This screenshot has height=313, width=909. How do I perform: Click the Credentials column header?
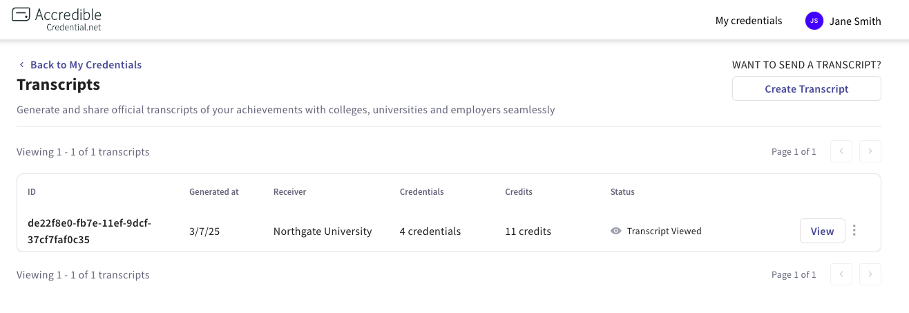[421, 191]
